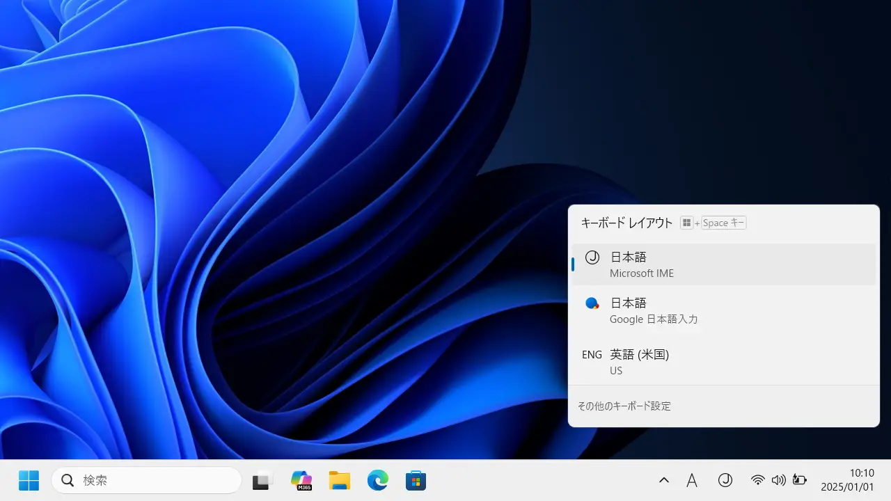Click the Microsoft IME 'J' tray icon
Viewport: 891px width, 501px height.
725,480
